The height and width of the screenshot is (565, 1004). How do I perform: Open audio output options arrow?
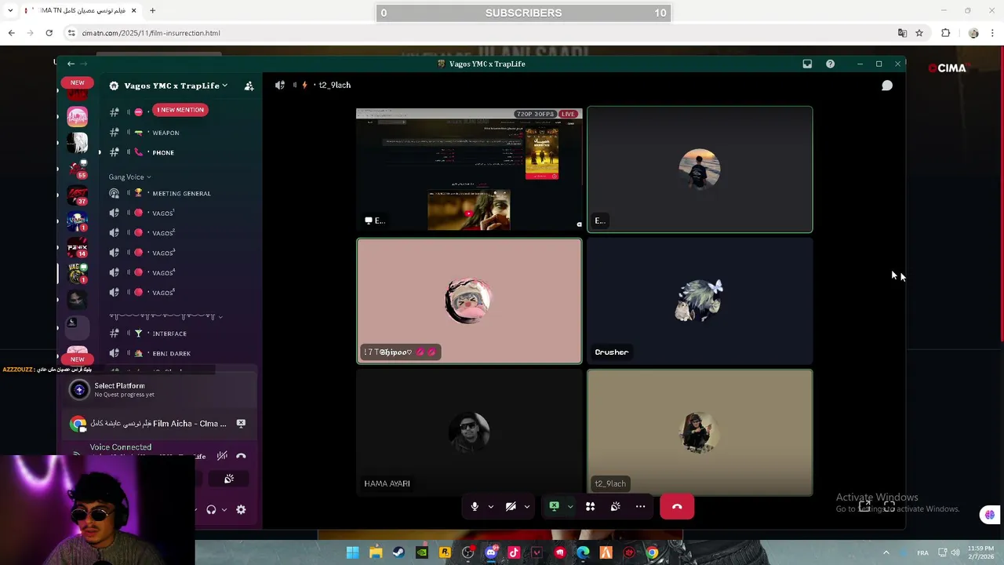(224, 510)
